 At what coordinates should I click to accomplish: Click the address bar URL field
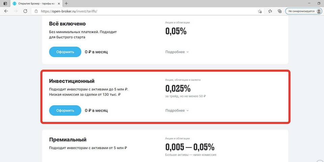[135, 11]
